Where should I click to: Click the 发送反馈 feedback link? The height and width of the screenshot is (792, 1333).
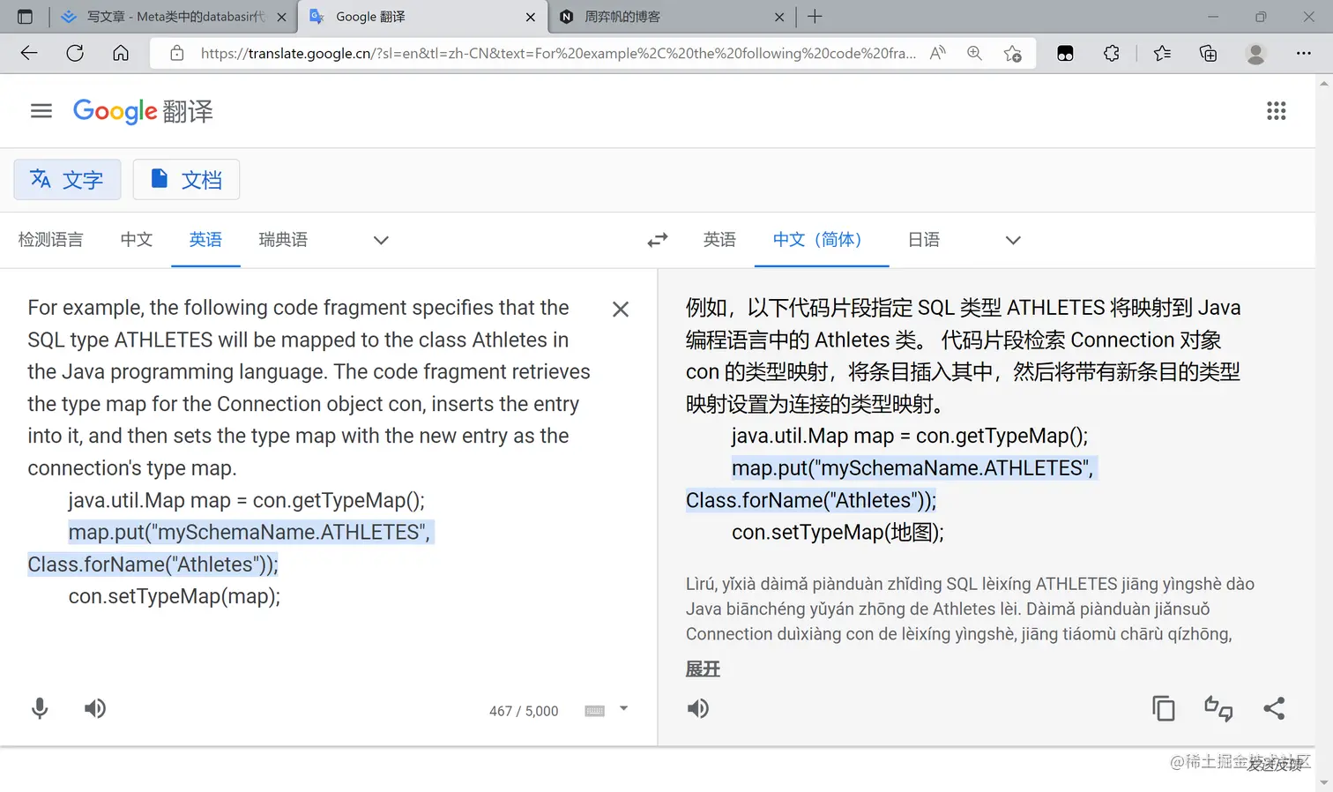click(x=1275, y=765)
